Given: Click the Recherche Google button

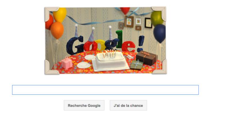Looking at the screenshot, I should (x=84, y=105).
